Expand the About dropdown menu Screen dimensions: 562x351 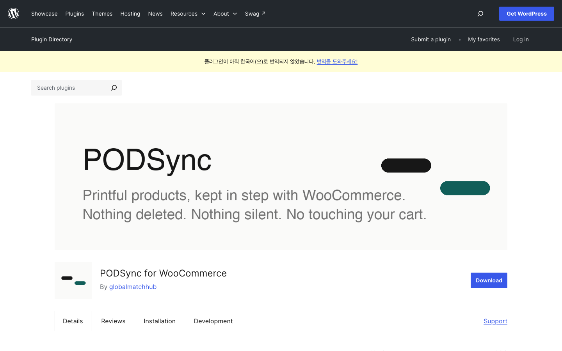click(225, 14)
